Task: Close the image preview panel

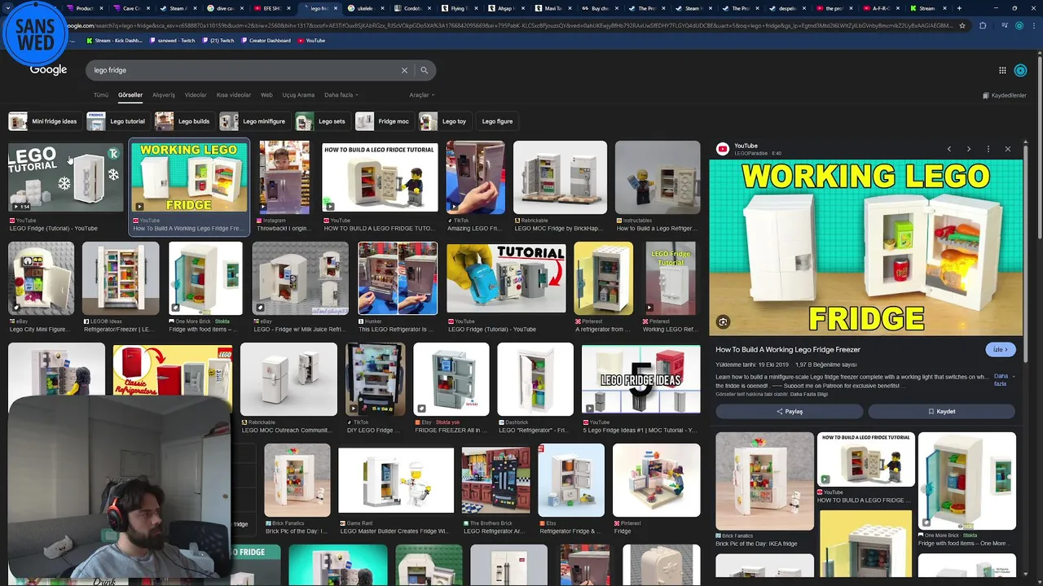Action: click(1008, 149)
